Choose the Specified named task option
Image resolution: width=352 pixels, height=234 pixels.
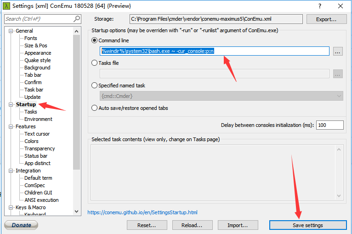coord(95,86)
